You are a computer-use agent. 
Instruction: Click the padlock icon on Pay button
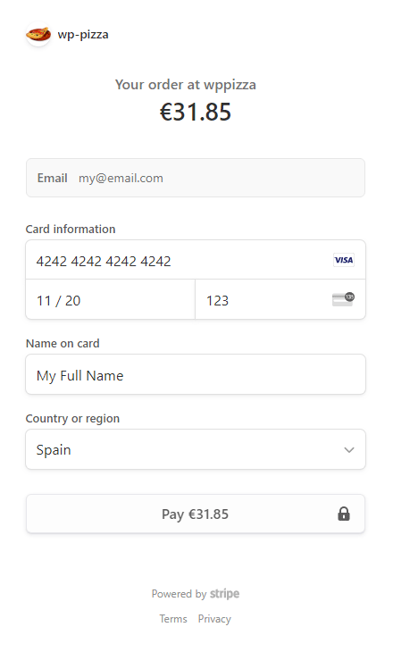click(x=344, y=514)
